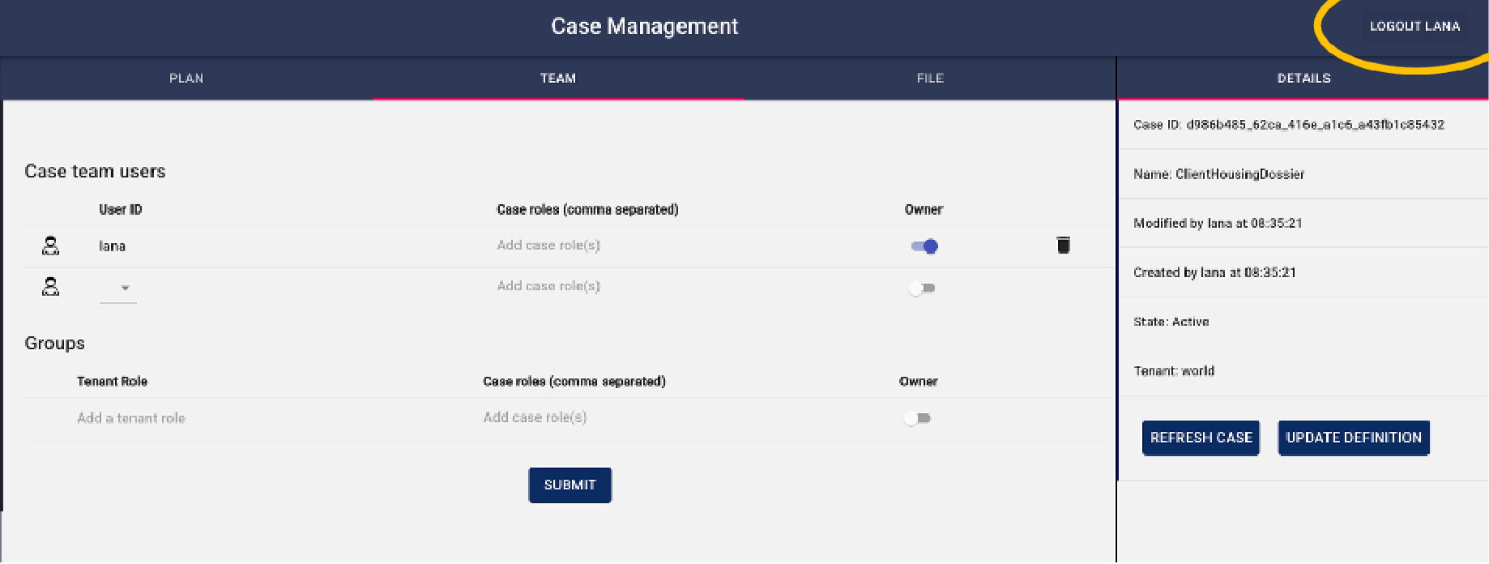Log out via Logout Lana link
The height and width of the screenshot is (564, 1489).
[x=1414, y=27]
